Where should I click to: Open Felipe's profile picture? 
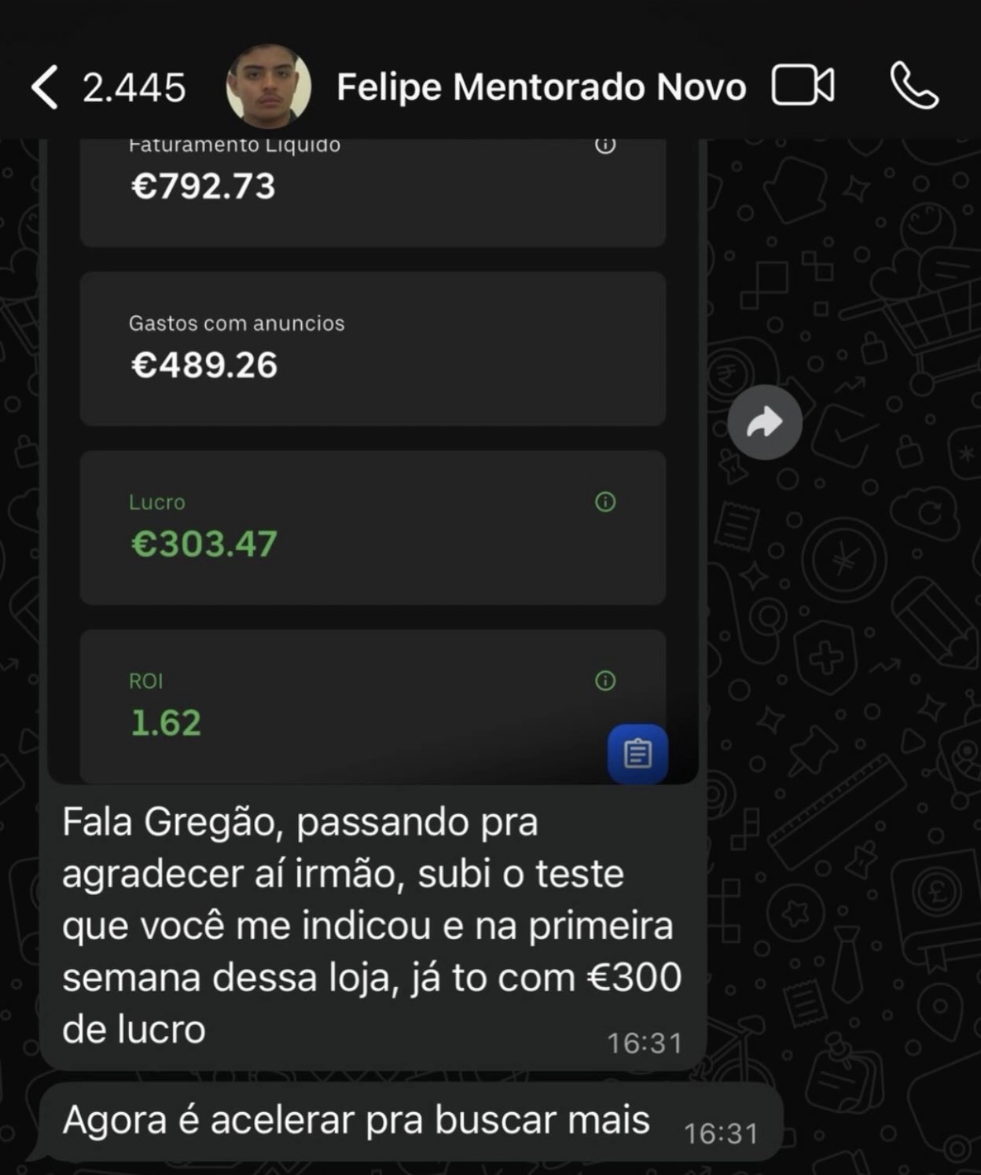tap(269, 86)
